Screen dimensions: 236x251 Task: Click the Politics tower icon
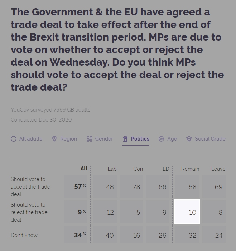click(125, 139)
